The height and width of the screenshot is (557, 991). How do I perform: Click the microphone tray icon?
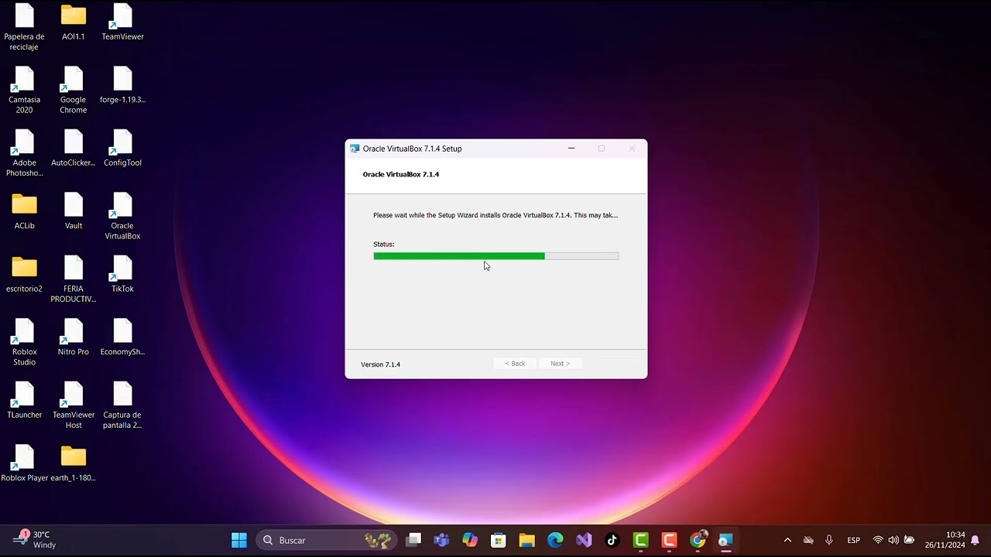(x=829, y=540)
